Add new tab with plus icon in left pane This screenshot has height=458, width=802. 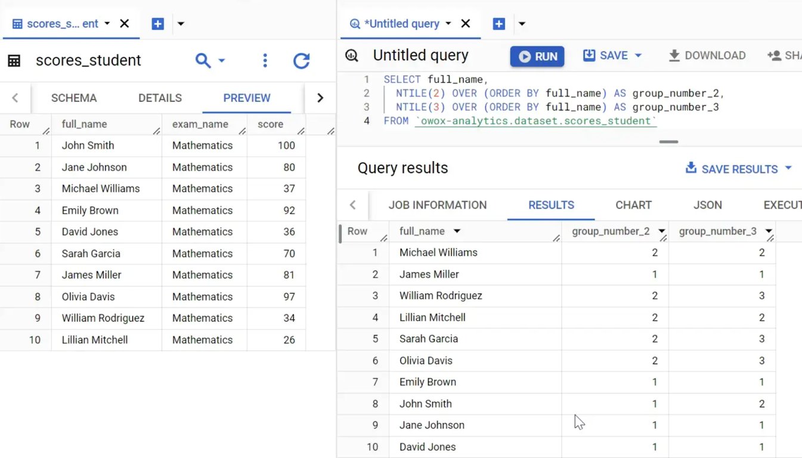coord(157,24)
